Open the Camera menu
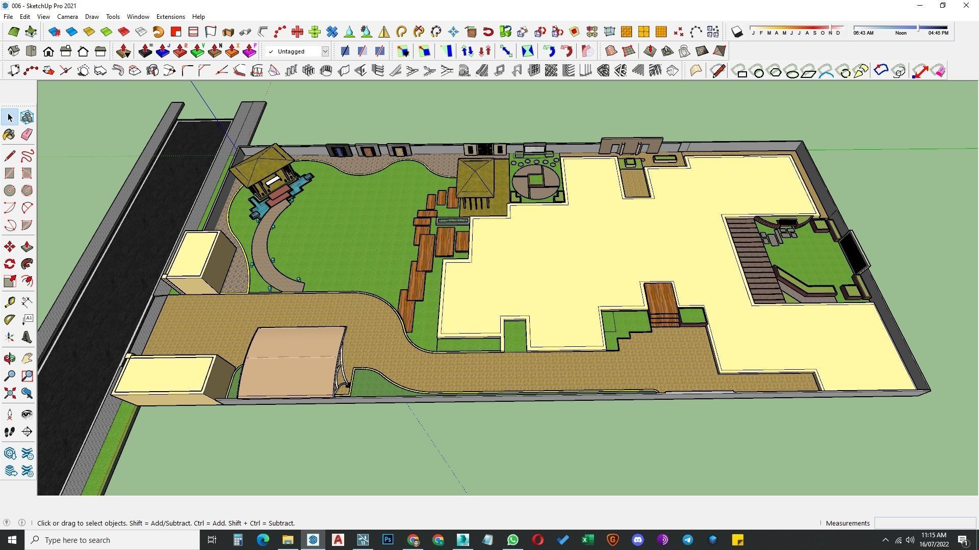The width and height of the screenshot is (979, 550). [67, 17]
